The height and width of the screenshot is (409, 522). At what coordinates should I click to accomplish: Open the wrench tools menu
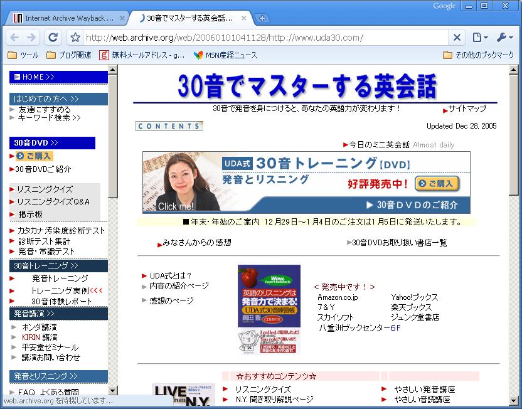[x=504, y=37]
